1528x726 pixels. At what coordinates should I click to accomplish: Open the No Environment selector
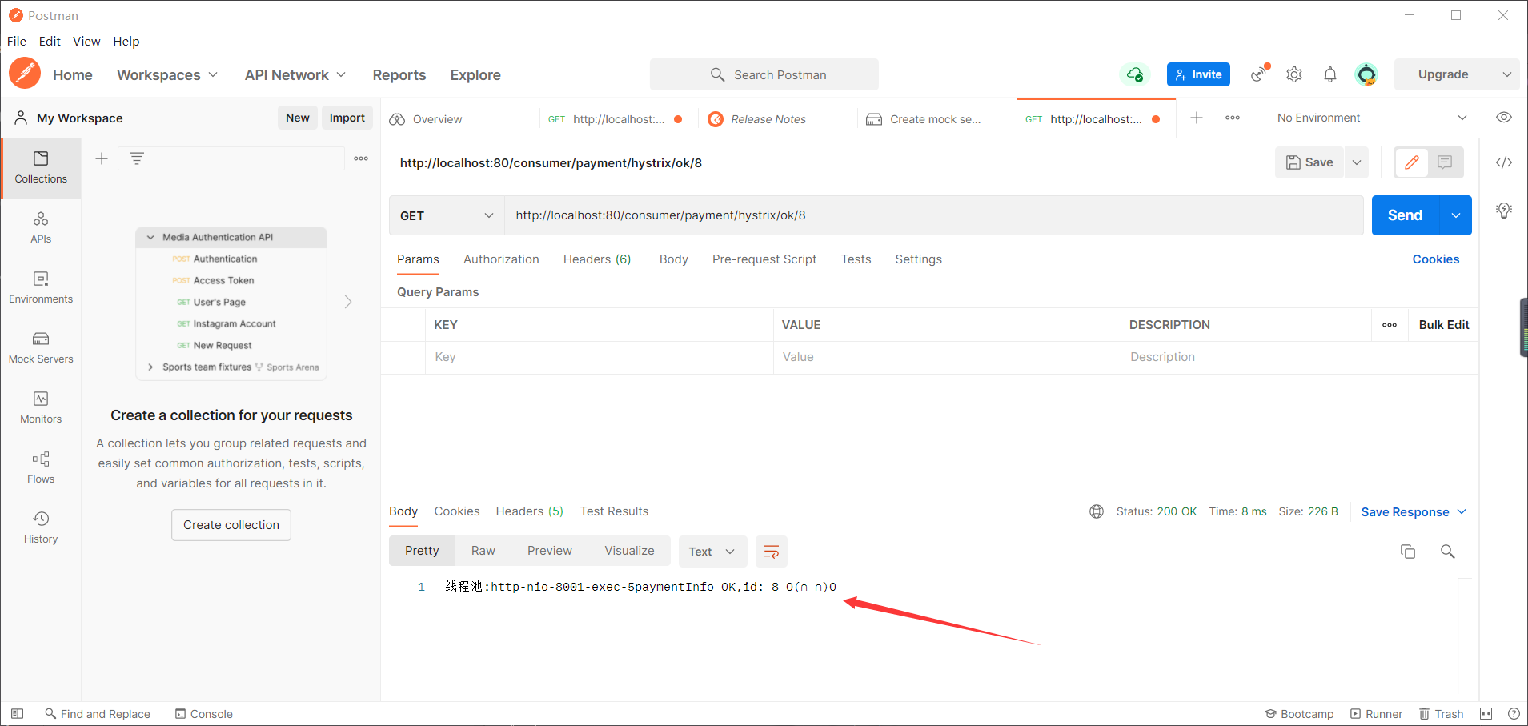coord(1373,118)
